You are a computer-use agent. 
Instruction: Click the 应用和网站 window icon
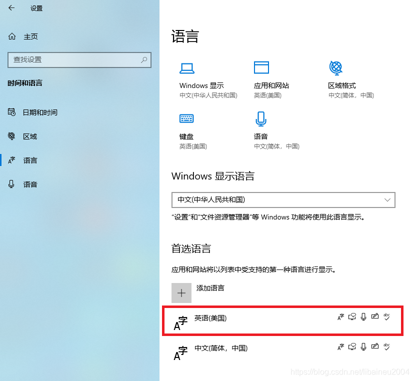(x=261, y=67)
